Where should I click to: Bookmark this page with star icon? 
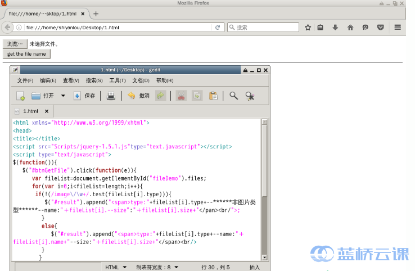[308, 27]
